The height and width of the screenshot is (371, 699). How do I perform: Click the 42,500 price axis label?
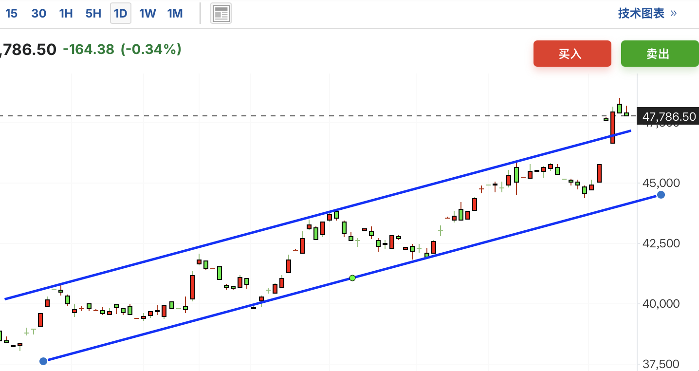pyautogui.click(x=662, y=243)
